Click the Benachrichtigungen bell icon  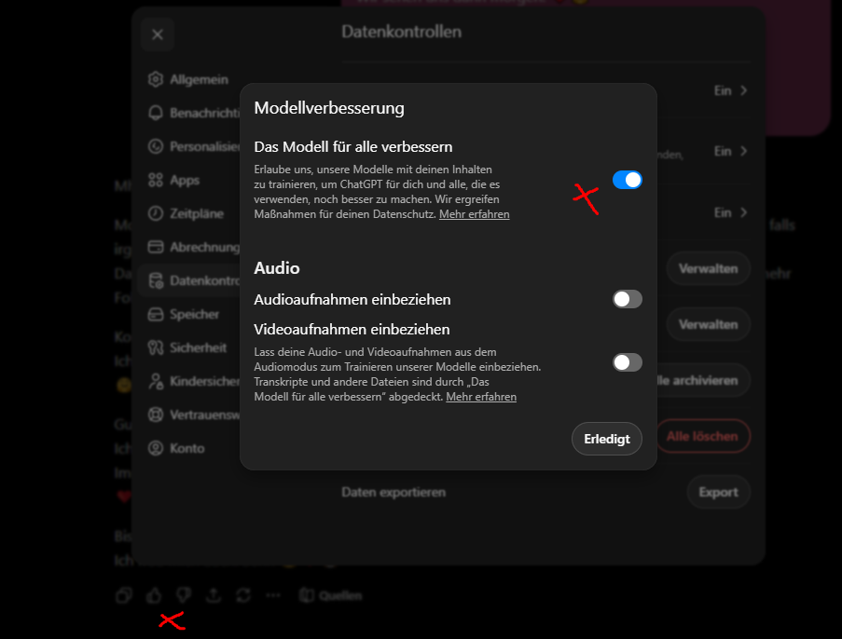(156, 113)
